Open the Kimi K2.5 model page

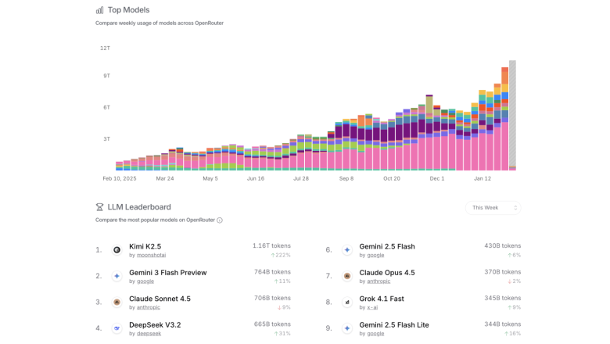[x=145, y=246]
